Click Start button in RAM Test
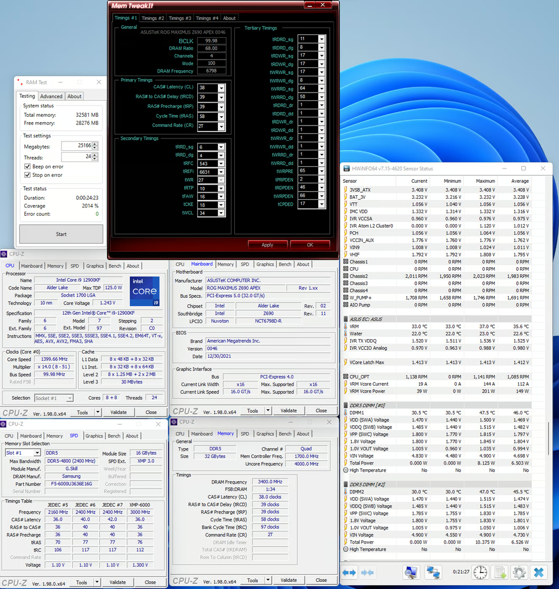 tap(61, 234)
